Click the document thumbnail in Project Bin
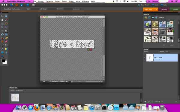Screen dimensions: 180x112 [15, 97]
